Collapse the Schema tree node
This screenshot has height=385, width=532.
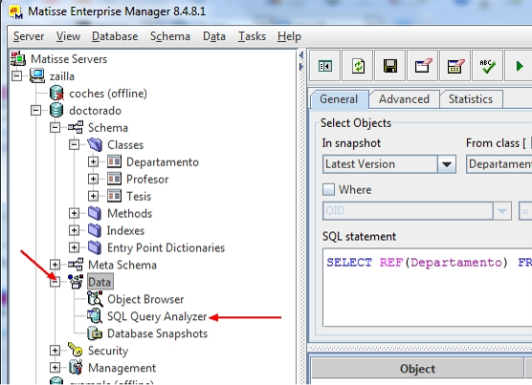(55, 127)
